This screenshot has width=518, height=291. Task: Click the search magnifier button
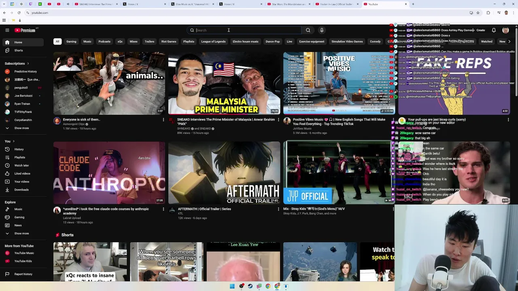(308, 30)
